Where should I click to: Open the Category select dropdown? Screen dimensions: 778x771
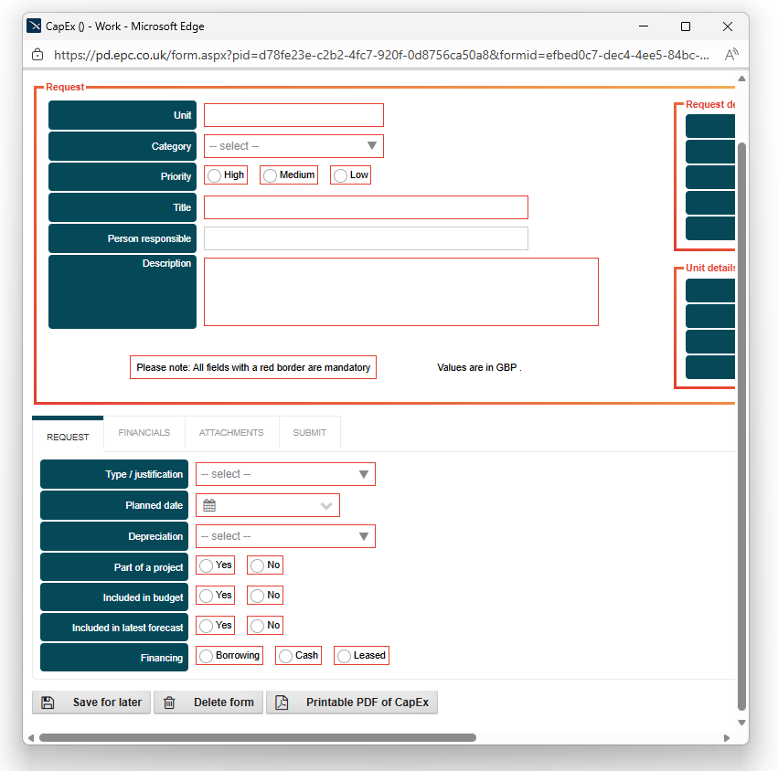tap(293, 146)
